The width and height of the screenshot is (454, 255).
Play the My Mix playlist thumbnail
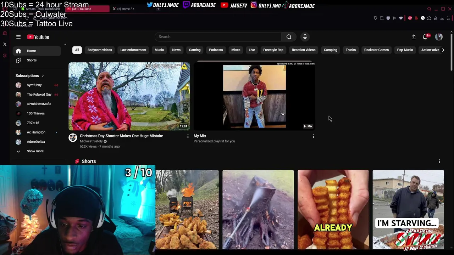pos(254,96)
